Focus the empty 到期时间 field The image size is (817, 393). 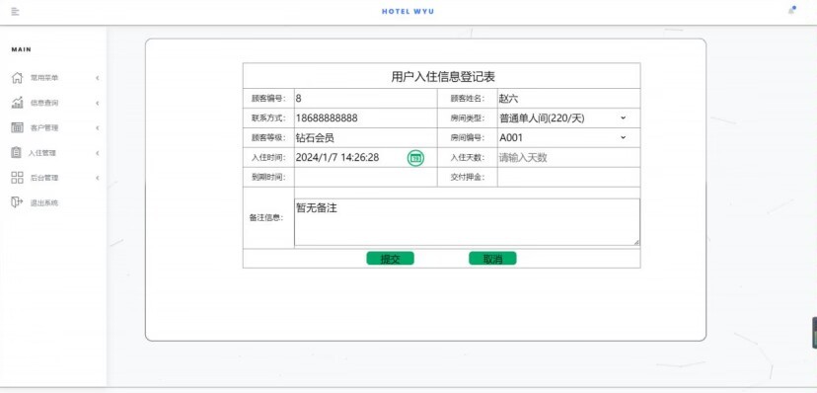(x=365, y=177)
